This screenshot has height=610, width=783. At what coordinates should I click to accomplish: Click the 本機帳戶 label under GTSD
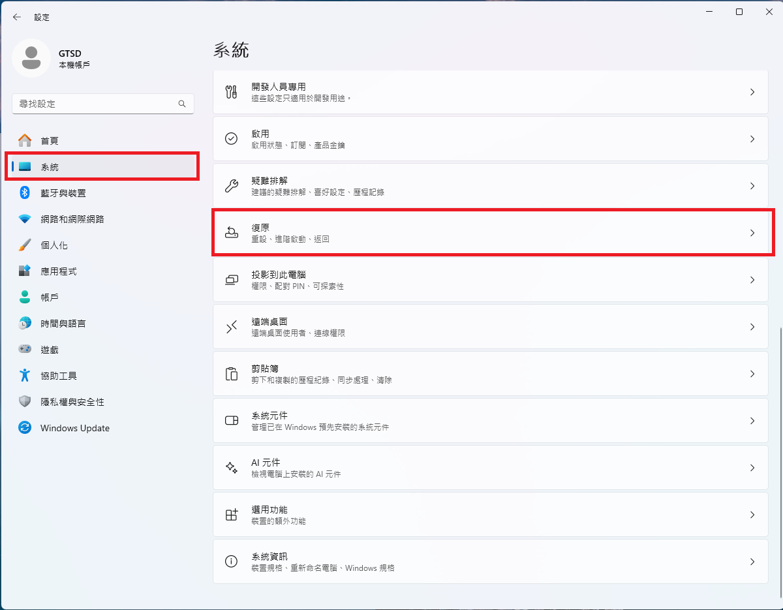(x=74, y=65)
